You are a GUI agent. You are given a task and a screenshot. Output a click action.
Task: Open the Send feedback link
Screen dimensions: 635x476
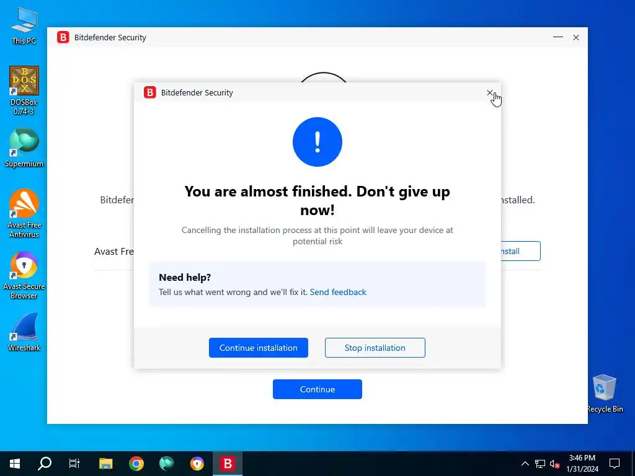coord(338,293)
